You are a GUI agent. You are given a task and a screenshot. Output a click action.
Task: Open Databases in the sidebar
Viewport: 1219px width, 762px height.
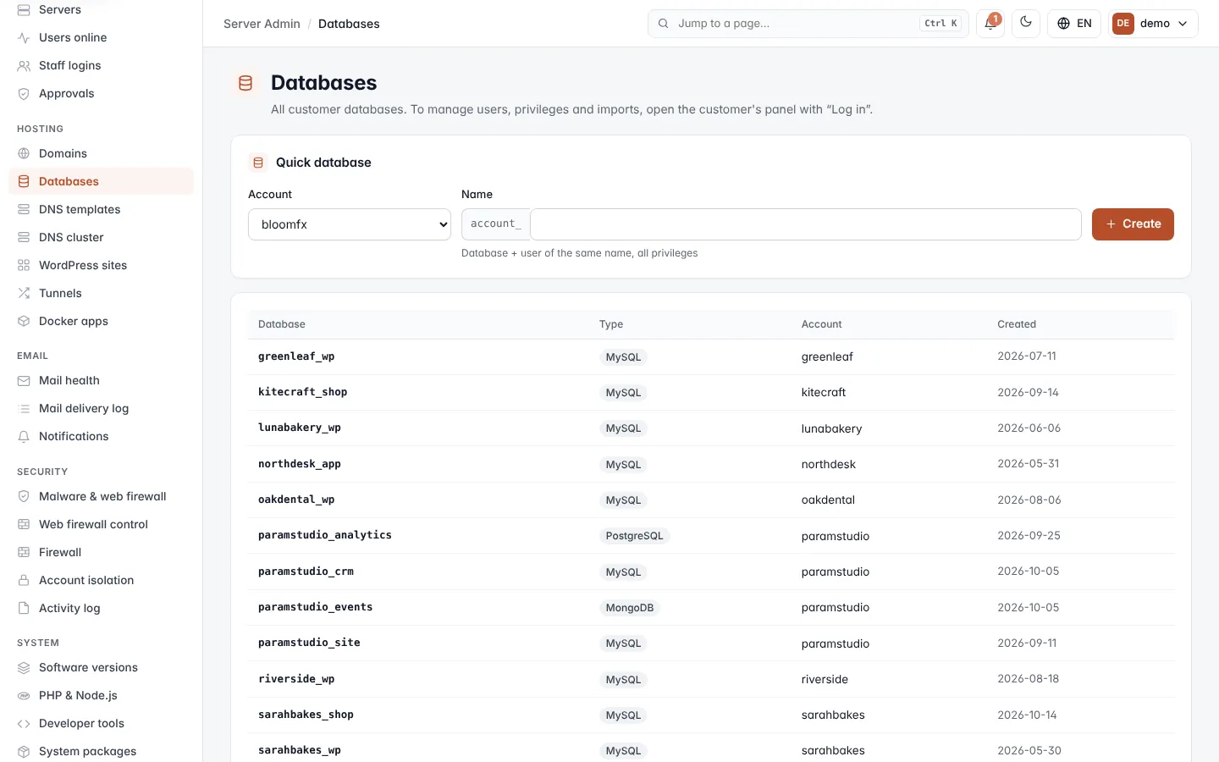pyautogui.click(x=101, y=181)
